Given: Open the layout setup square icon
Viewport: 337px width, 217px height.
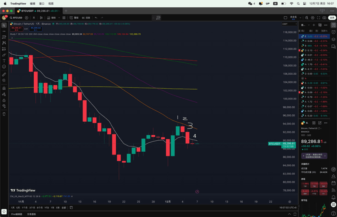Looking at the screenshot, I should point(285,18).
